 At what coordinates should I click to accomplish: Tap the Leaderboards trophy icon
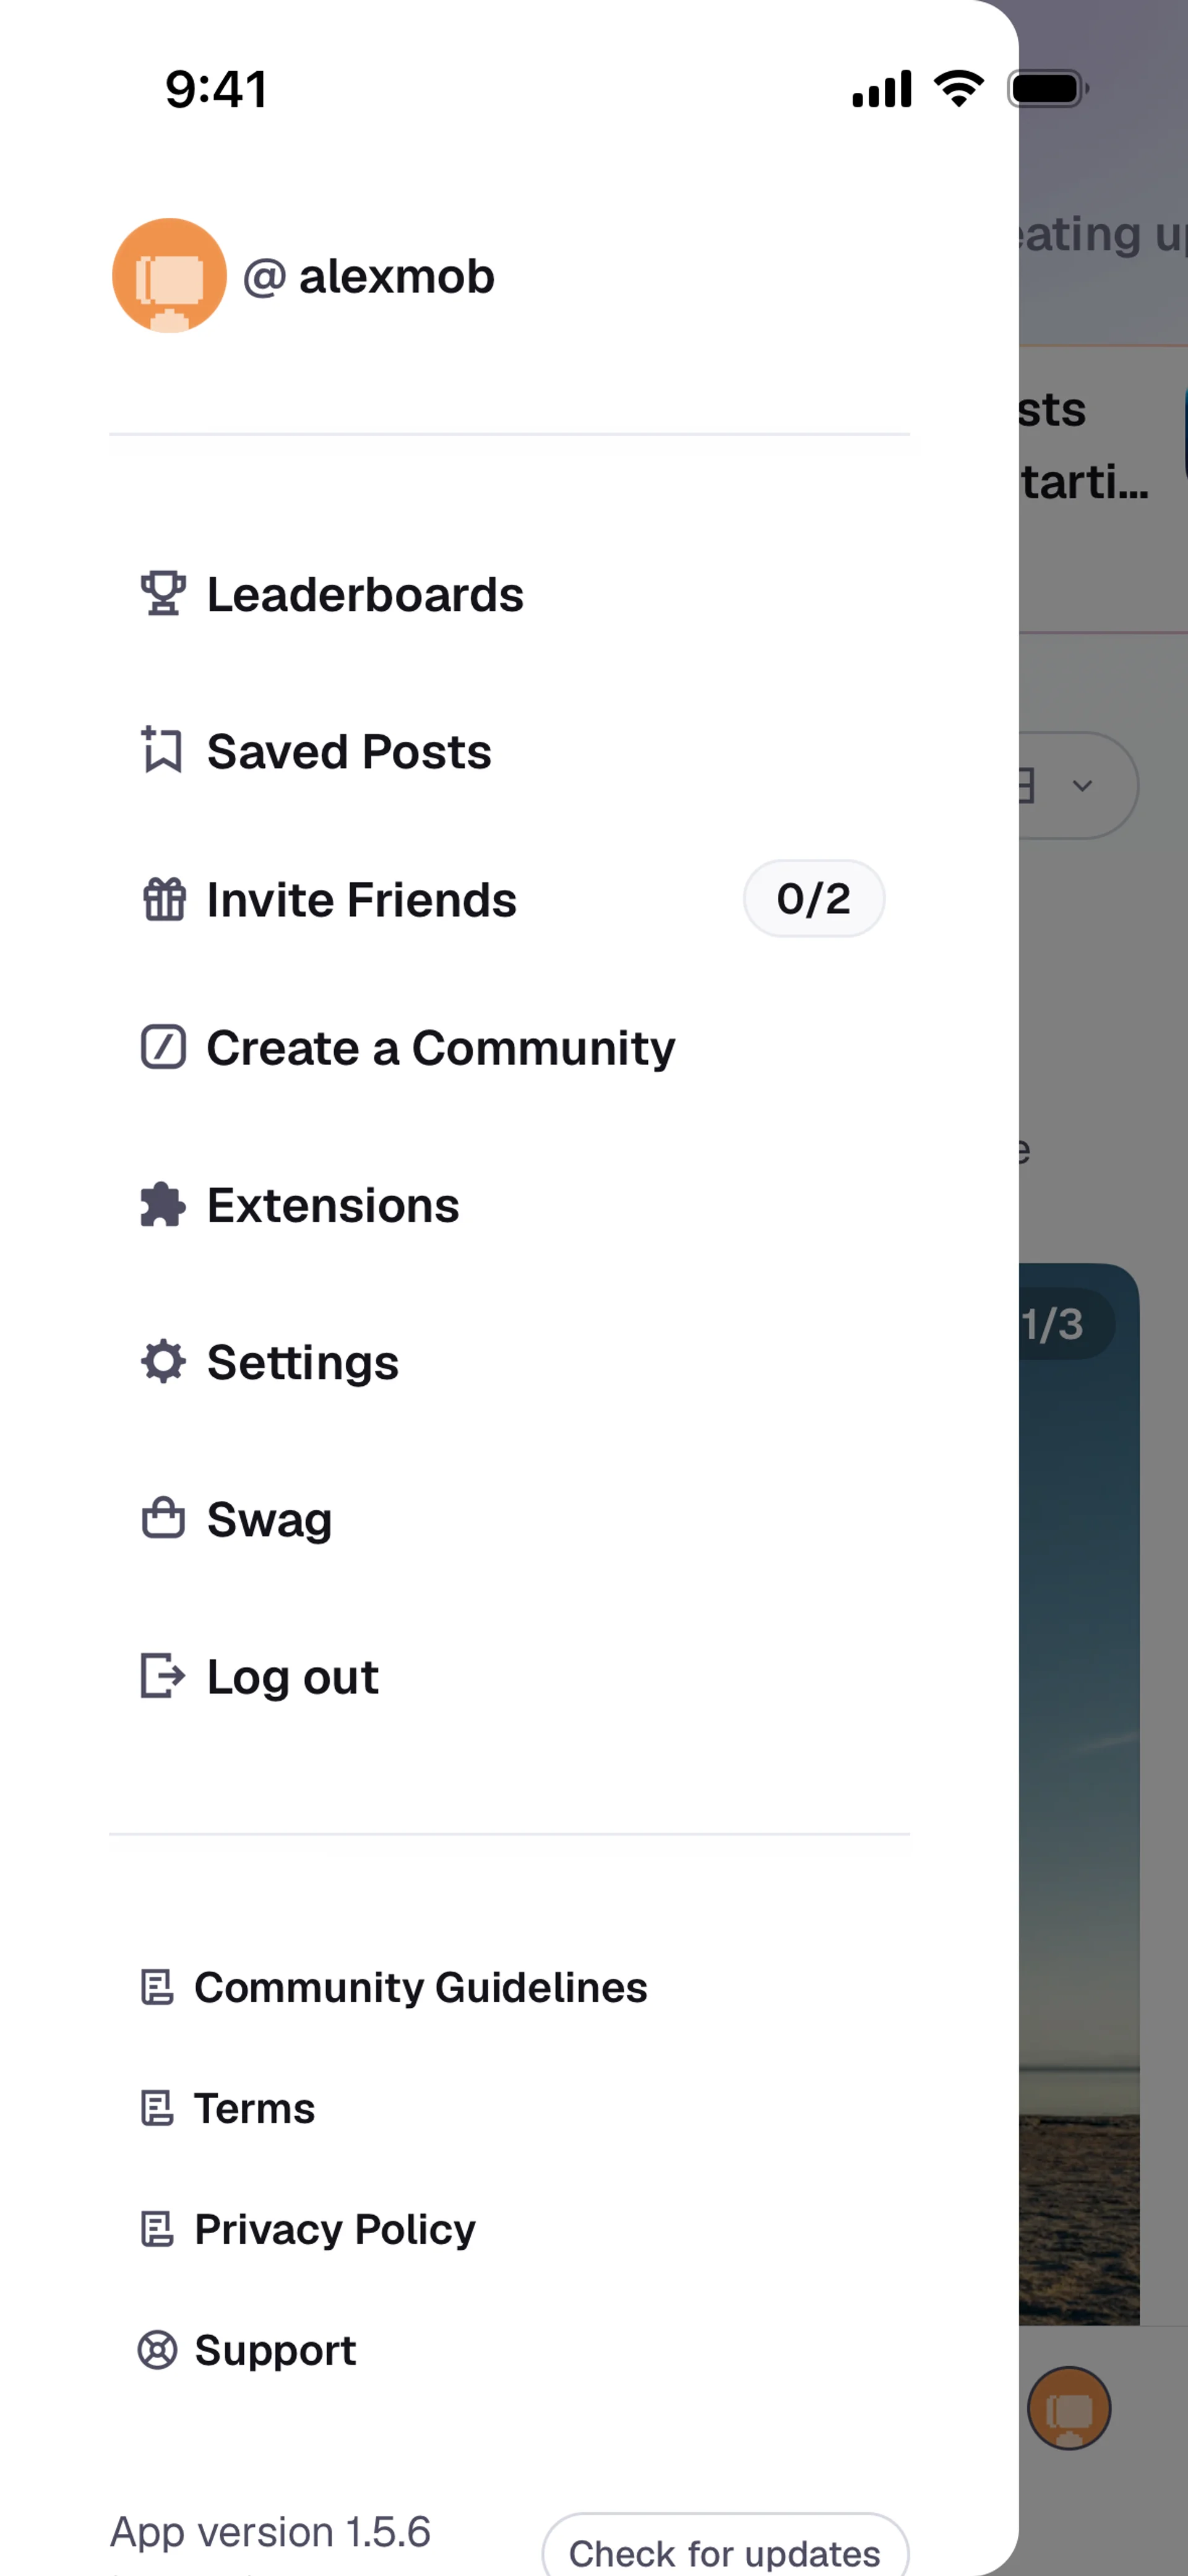(163, 594)
